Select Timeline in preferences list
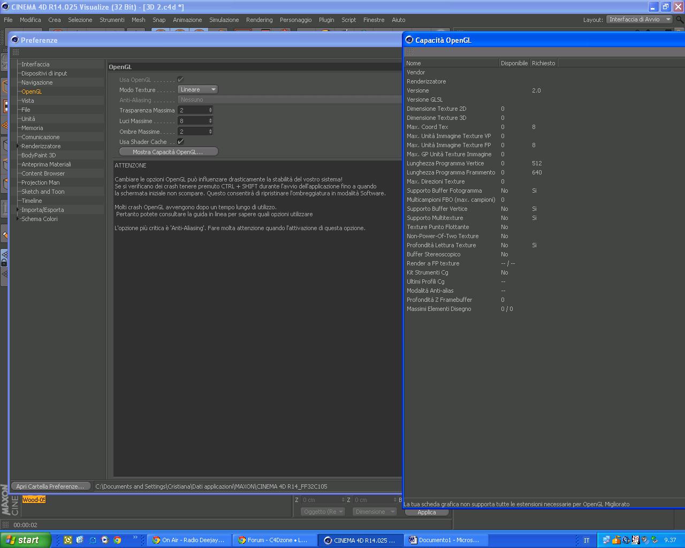This screenshot has height=548, width=685. [32, 201]
